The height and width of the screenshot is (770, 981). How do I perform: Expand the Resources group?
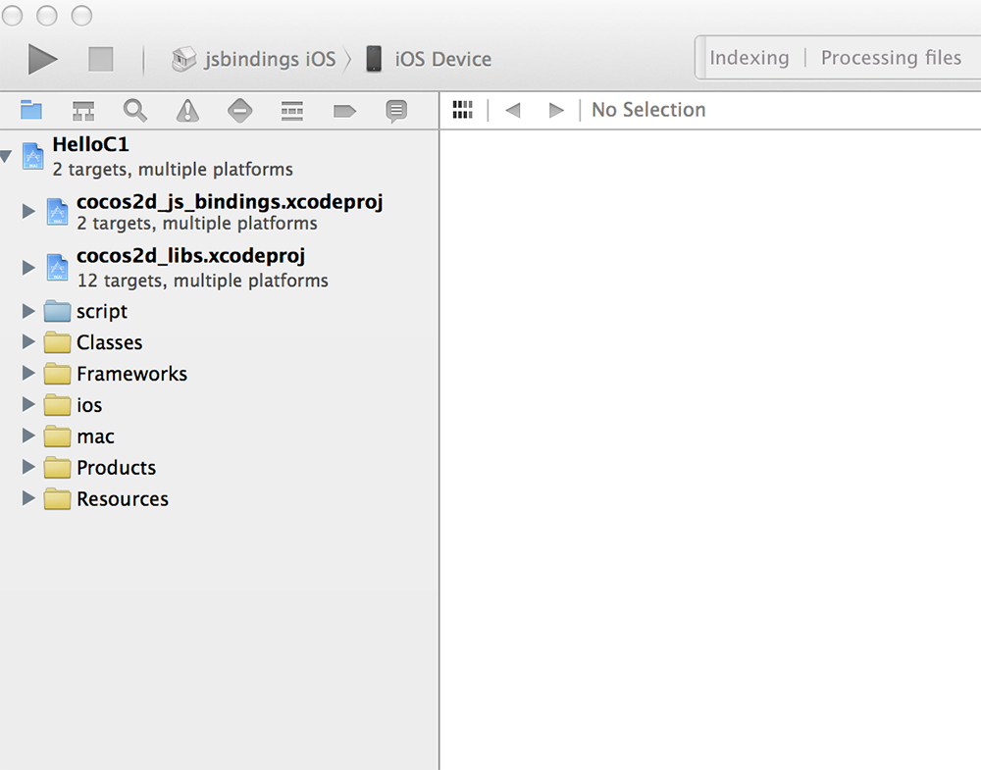[28, 498]
